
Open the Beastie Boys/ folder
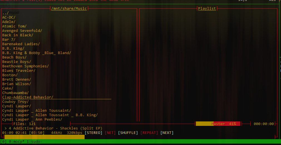click(x=16, y=62)
